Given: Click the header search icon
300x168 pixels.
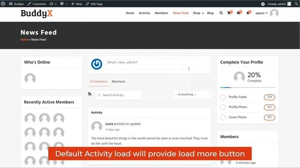Looking at the screenshot, I should (221, 13).
